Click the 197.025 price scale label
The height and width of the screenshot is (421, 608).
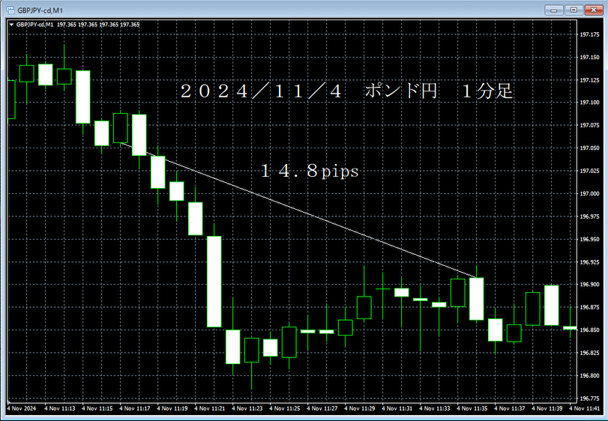pos(589,171)
